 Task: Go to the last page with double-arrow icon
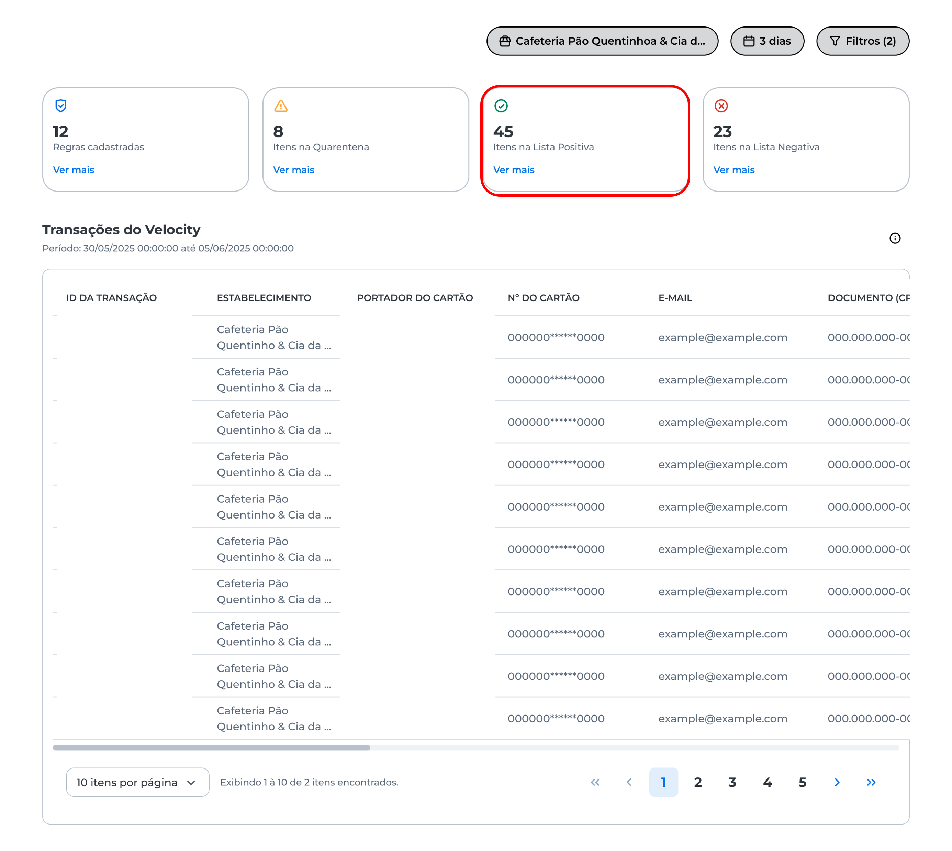pyautogui.click(x=871, y=782)
